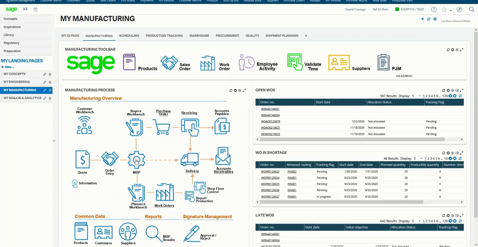Click the Delivery truck icon
Screen dimensions: 478x247
189,159
